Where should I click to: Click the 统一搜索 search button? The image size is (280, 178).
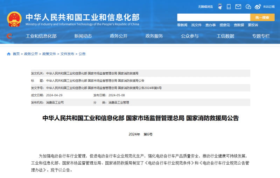(x=262, y=17)
